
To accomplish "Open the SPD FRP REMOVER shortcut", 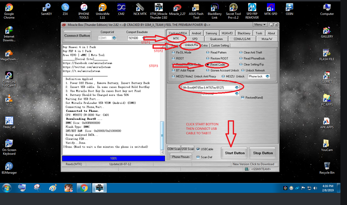I will coord(252,11).
